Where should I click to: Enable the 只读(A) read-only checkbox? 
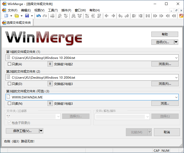[9, 64]
